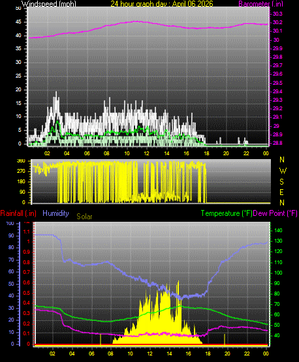Click the '29.8' barometer axis value
Image resolution: width=299 pixels, height=362 pixels.
[277, 57]
